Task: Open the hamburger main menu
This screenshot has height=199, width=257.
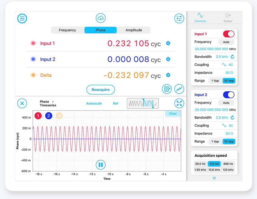Action: [x=22, y=18]
